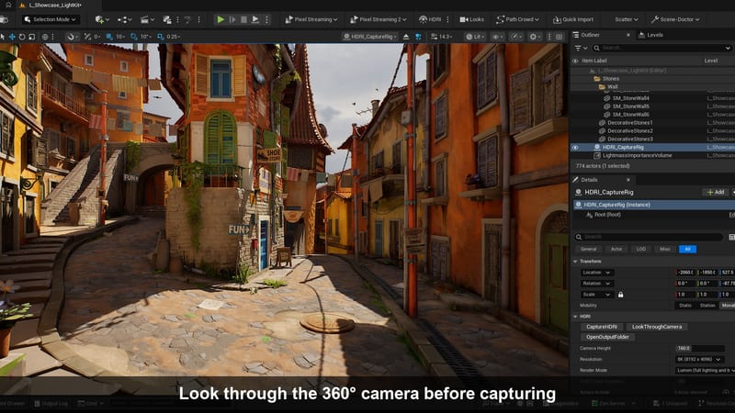Click the HDRI_CaptureRig viewport pilot label
This screenshot has height=413, width=735.
pyautogui.click(x=369, y=36)
